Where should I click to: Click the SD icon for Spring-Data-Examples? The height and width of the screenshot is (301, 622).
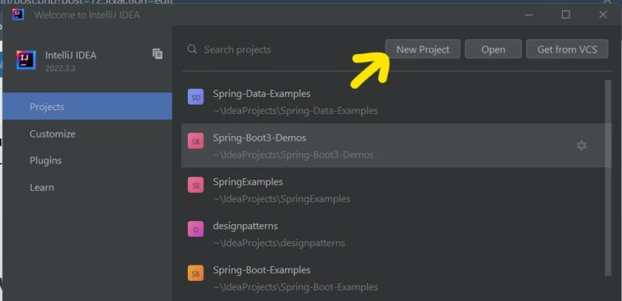coord(195,97)
